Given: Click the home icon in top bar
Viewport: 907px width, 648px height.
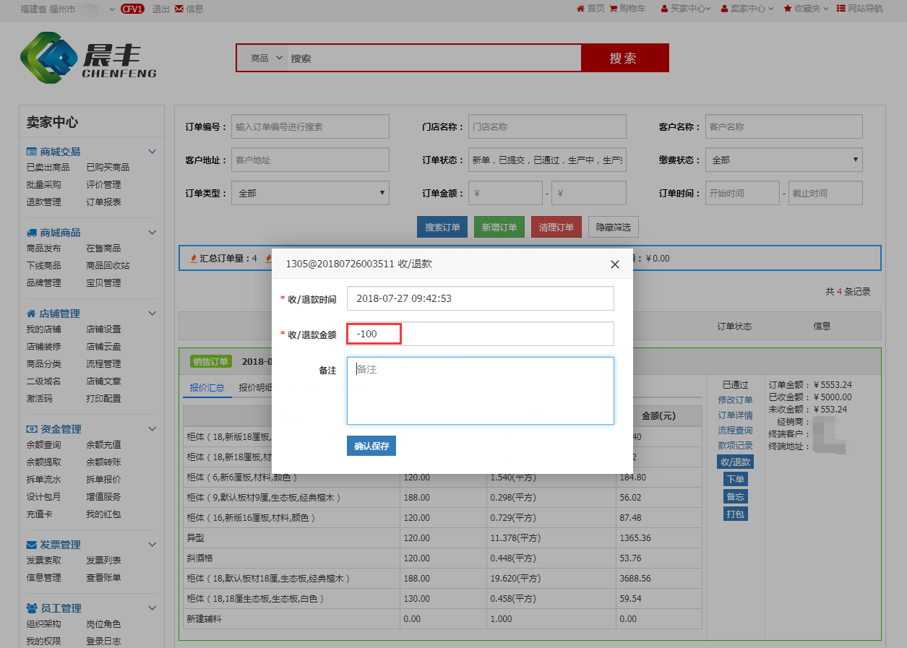Looking at the screenshot, I should (580, 9).
